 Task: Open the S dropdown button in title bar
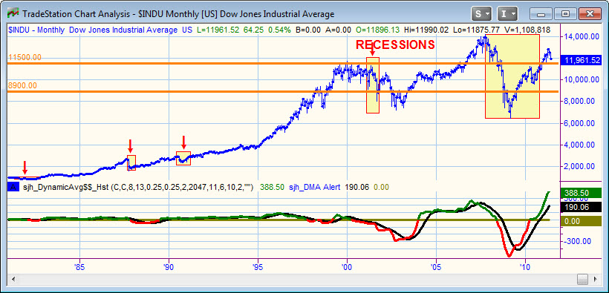tap(481, 14)
